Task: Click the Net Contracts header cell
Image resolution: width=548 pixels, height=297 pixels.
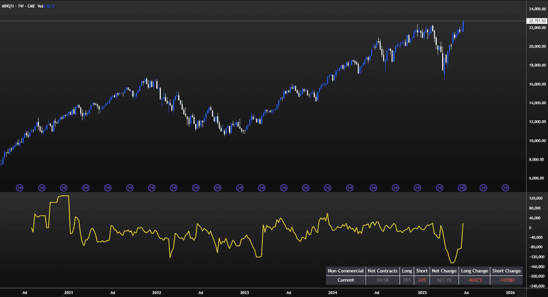Action: point(383,271)
